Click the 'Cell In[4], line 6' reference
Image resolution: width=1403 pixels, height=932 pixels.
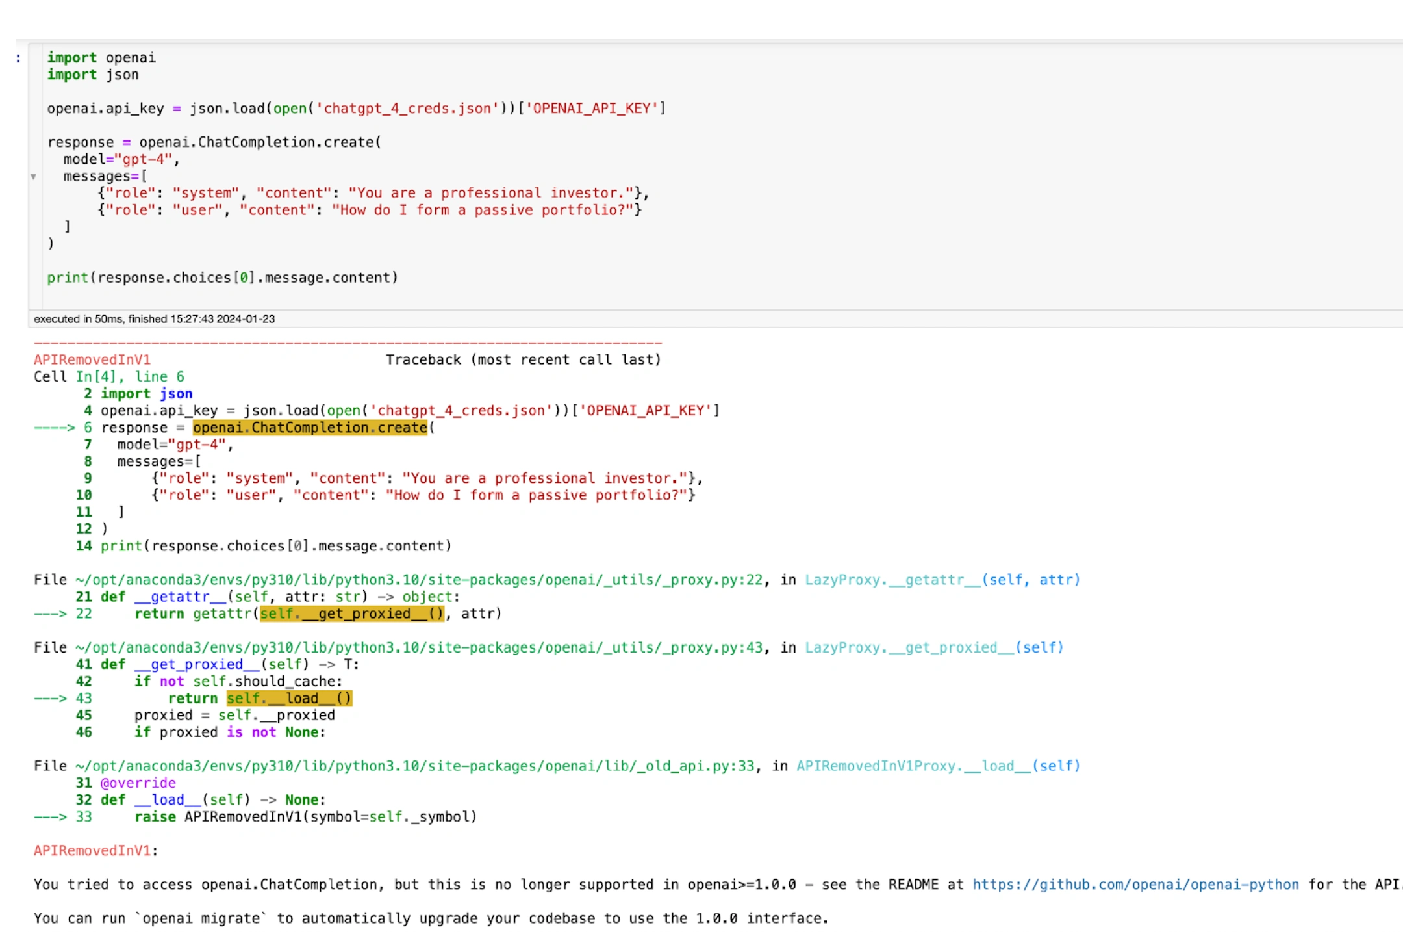(109, 376)
